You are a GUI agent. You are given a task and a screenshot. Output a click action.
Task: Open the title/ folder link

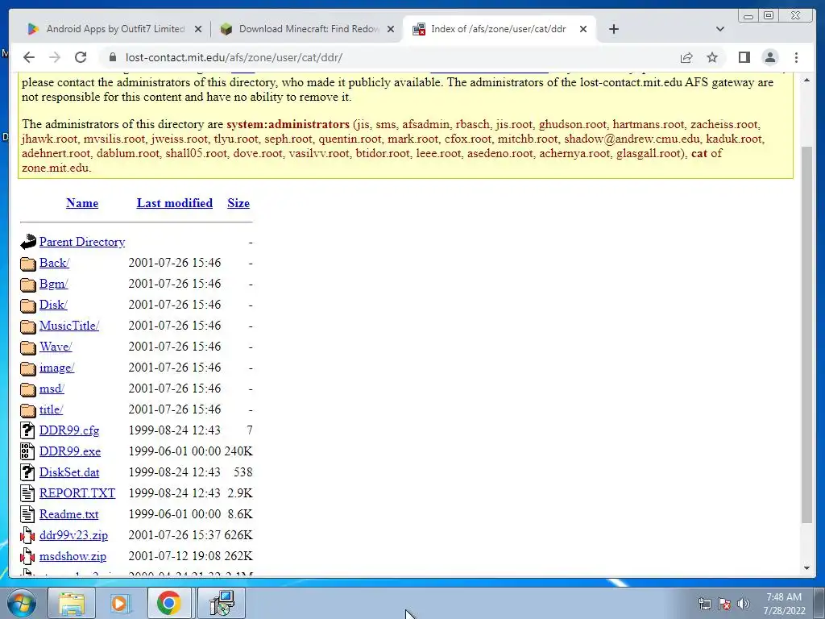[x=51, y=409]
